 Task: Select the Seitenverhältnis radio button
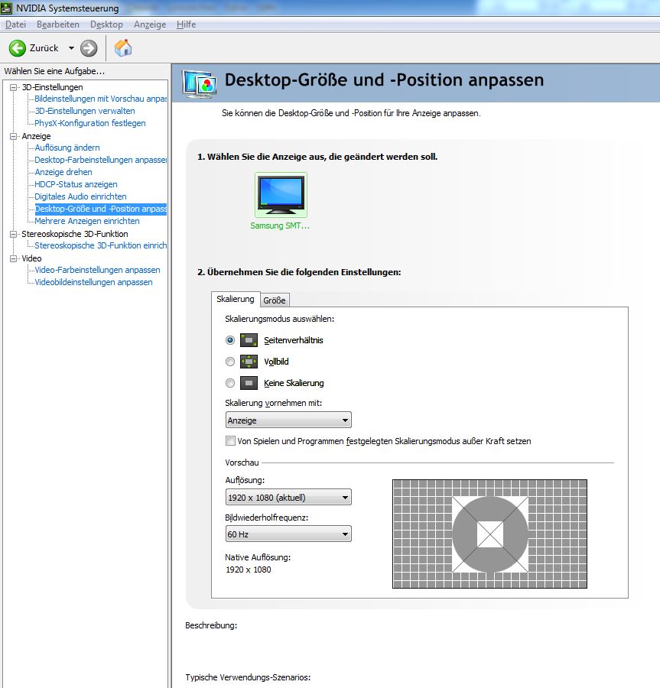pyautogui.click(x=230, y=340)
